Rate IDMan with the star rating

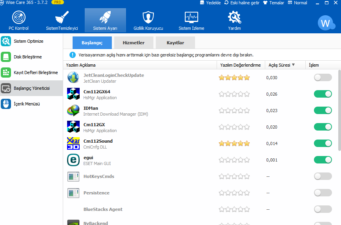(234, 111)
